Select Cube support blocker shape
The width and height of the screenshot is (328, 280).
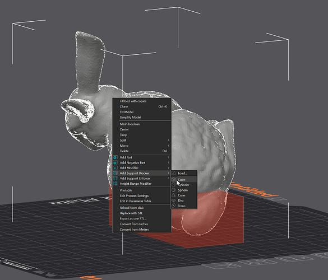point(184,180)
